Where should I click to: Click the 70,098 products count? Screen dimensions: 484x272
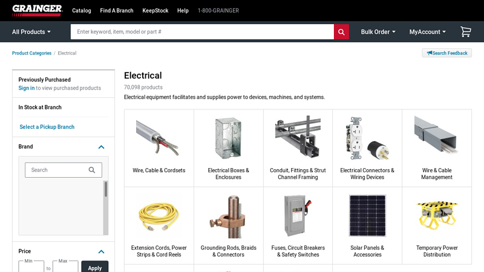coord(143,87)
